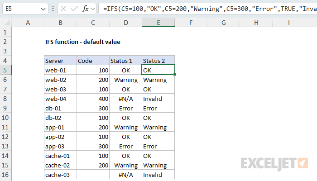Select the cell containing cache-01
317x181 pixels.
60,156
